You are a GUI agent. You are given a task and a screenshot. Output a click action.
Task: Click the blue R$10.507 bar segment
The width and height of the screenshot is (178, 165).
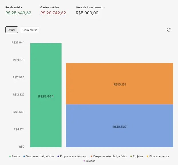click(119, 134)
